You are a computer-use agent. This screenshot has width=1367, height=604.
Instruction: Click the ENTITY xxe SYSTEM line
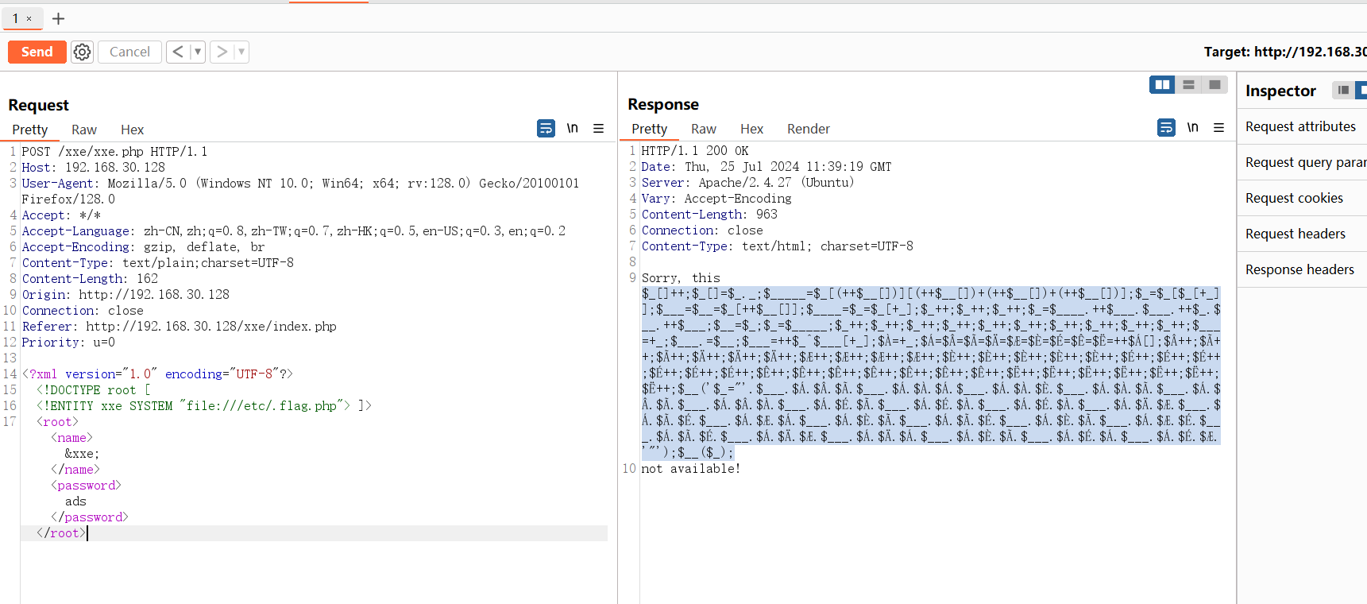pos(203,406)
